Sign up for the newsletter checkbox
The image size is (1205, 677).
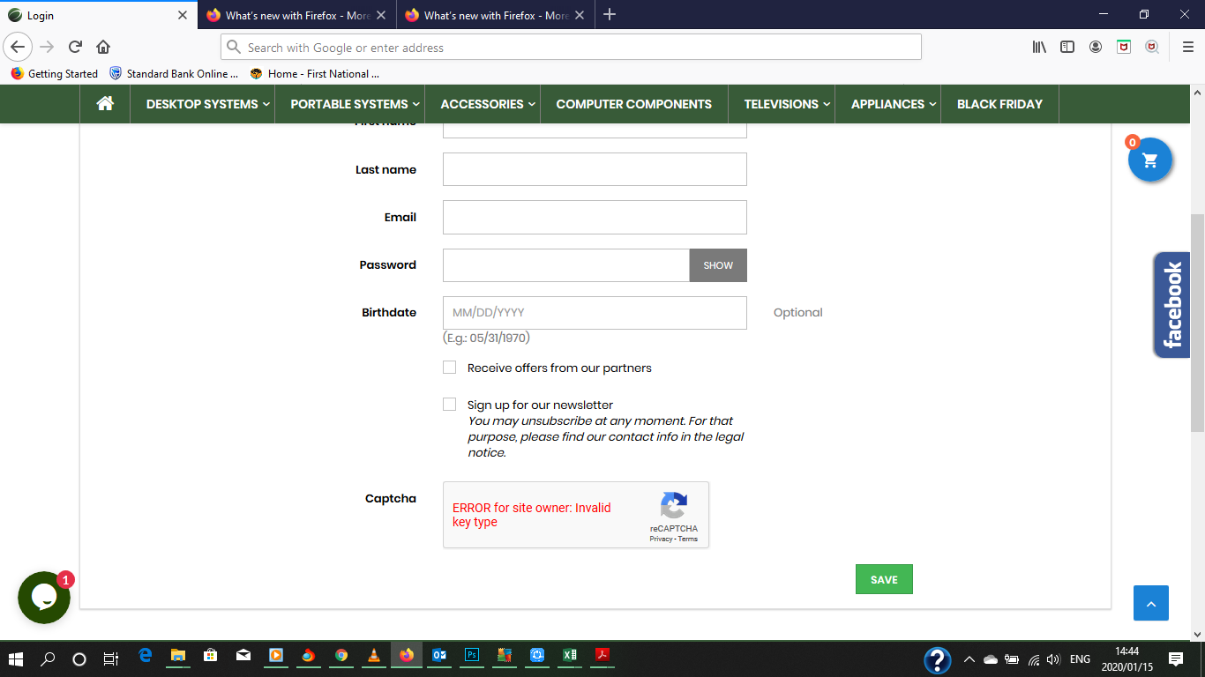point(449,404)
